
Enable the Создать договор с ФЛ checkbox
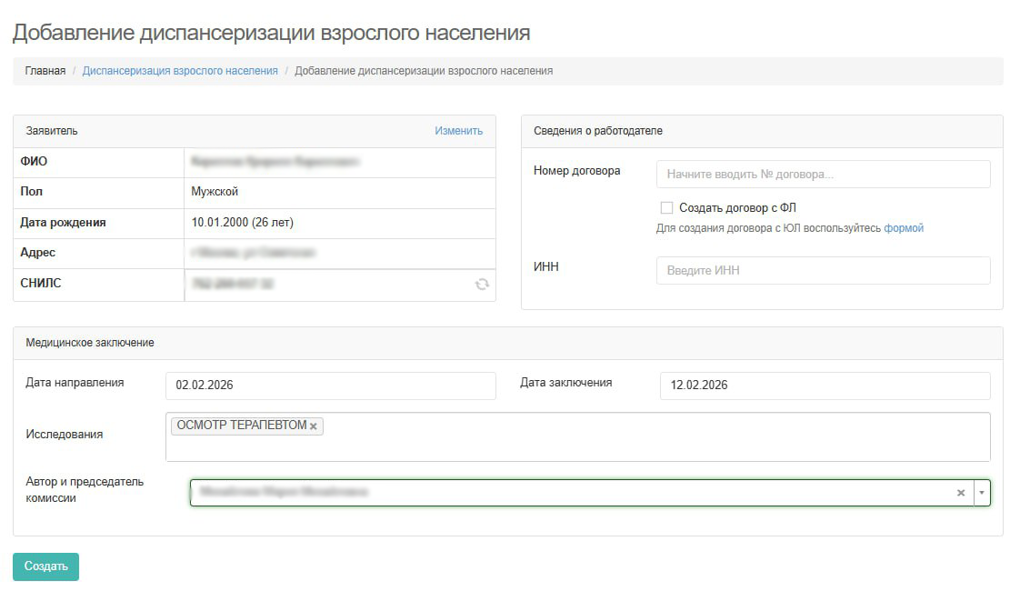pos(666,207)
